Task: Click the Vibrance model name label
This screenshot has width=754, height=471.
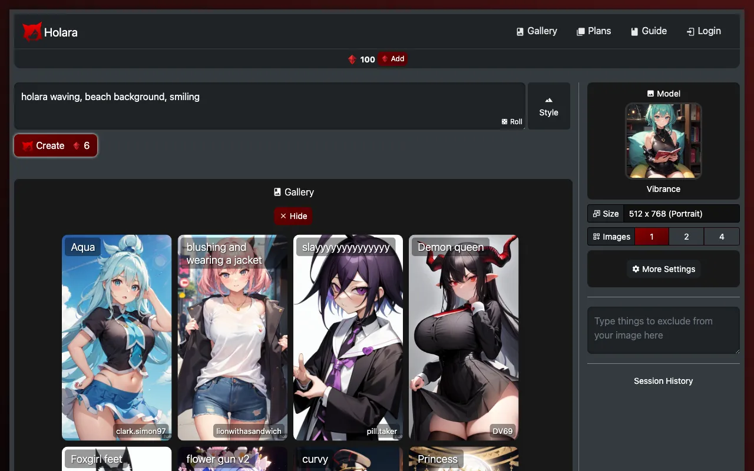Action: tap(663, 189)
